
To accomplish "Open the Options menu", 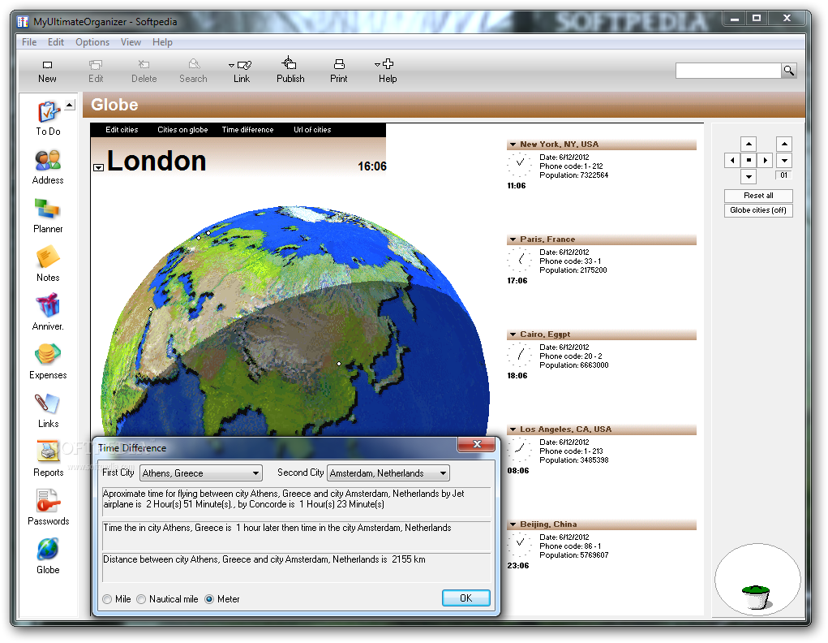I will pos(92,42).
